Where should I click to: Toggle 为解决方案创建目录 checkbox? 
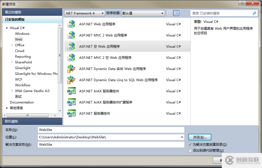point(190,144)
